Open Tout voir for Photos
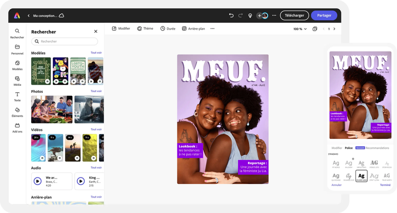397x213 pixels. click(96, 91)
